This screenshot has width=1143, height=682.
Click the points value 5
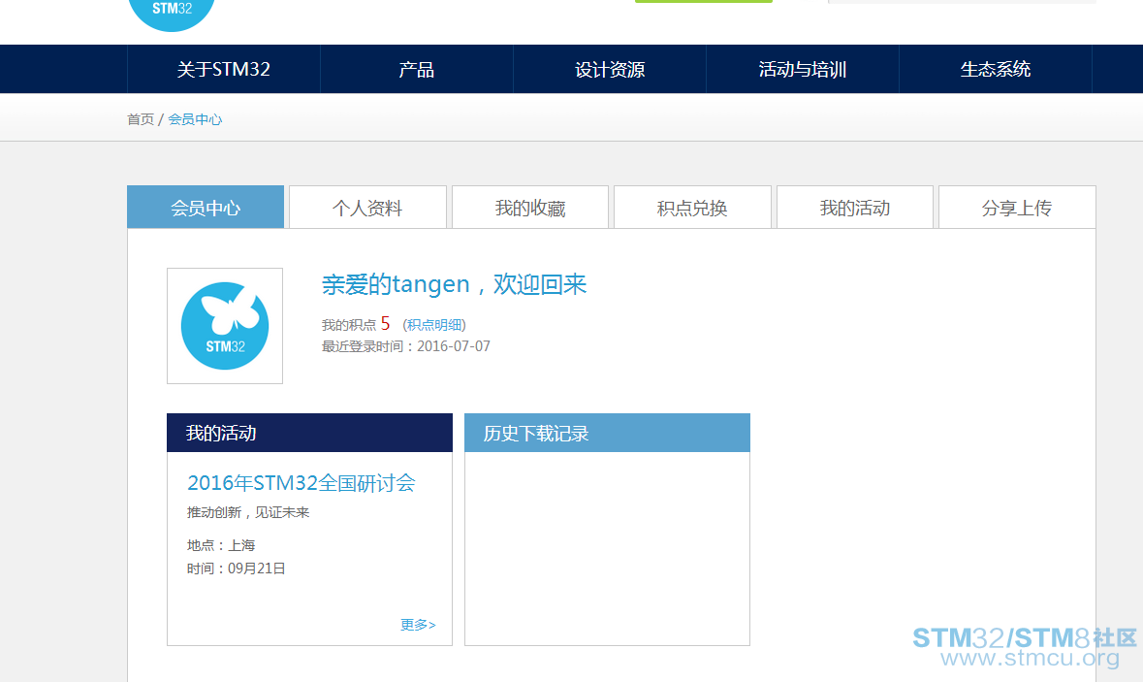point(385,324)
